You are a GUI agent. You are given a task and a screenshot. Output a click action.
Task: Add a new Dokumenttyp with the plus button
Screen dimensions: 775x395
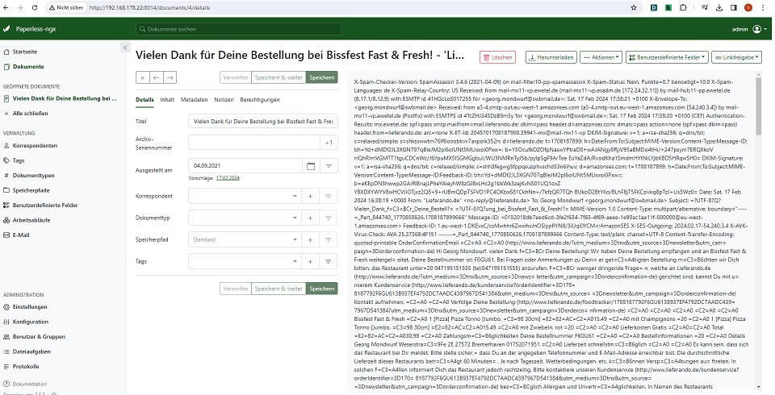pos(310,218)
